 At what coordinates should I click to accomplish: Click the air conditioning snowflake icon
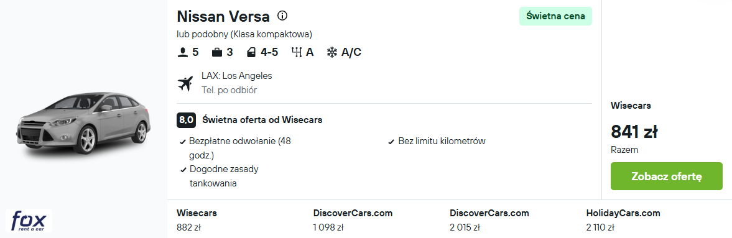[x=331, y=52]
